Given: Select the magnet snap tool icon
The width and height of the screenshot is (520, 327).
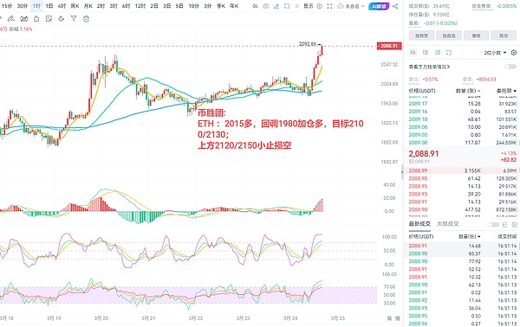Looking at the screenshot, I should click(x=24, y=19).
